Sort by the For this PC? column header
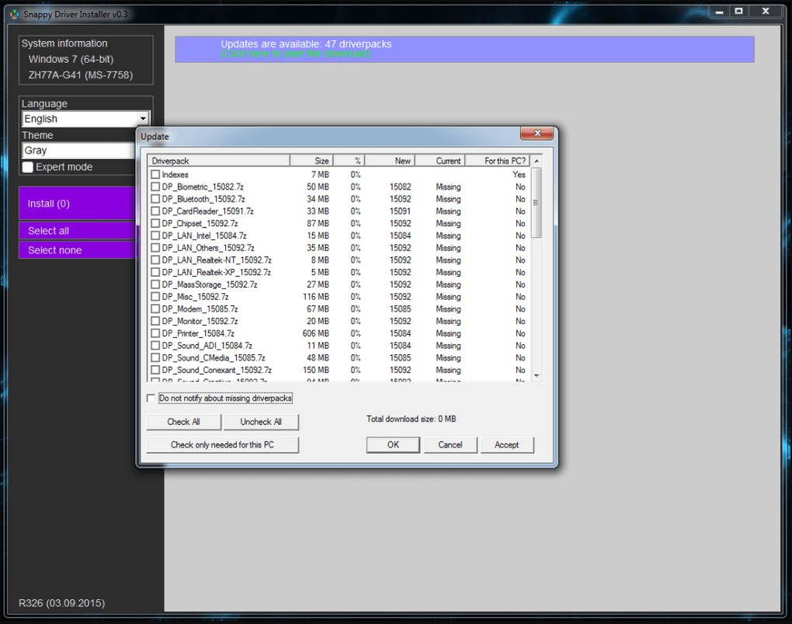This screenshot has width=792, height=624. [497, 161]
